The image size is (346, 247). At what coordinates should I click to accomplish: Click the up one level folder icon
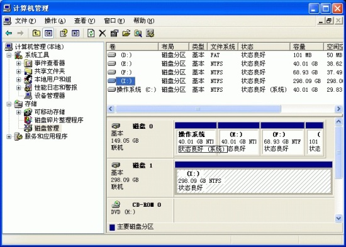pos(36,33)
